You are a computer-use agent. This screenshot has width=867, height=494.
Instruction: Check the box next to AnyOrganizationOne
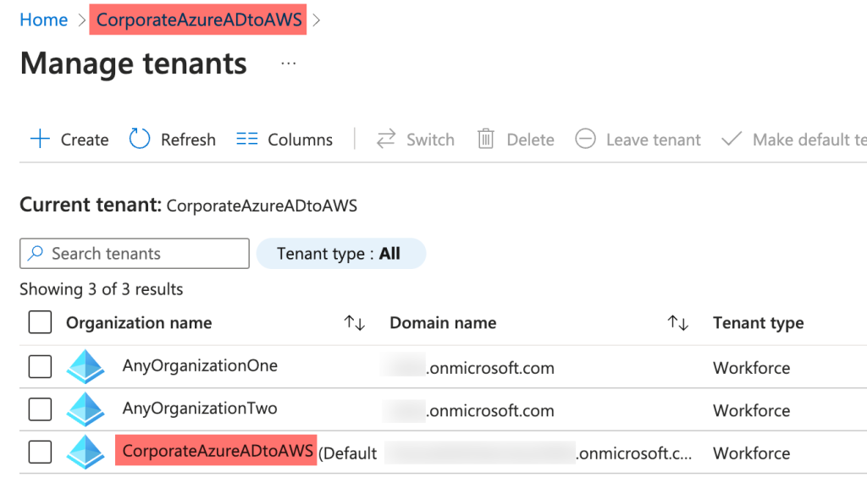[x=40, y=366]
